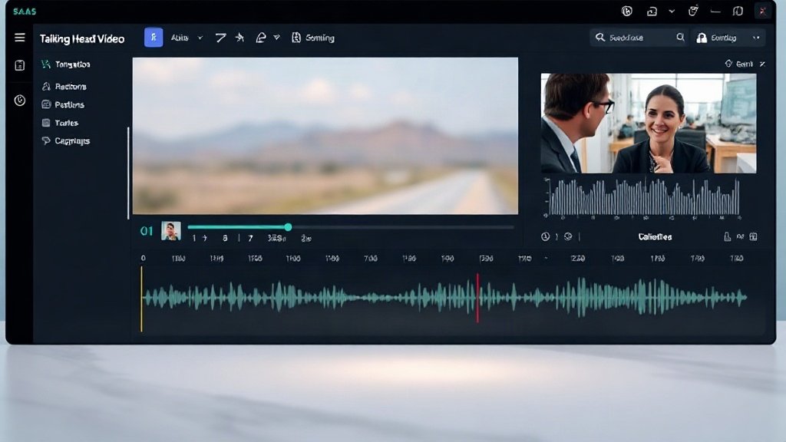Click the '0' mark on timeline ruler
The image size is (786, 442).
click(144, 258)
